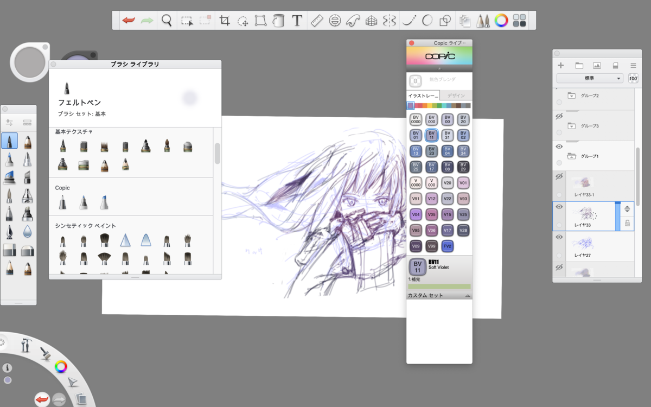Viewport: 651px width, 407px height.
Task: Open the Draw Styles shapes tool
Action: click(445, 21)
